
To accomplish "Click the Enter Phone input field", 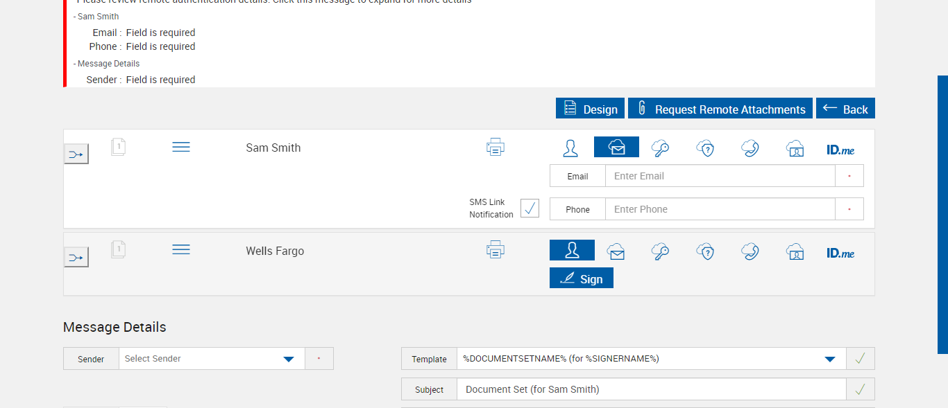I will pyautogui.click(x=720, y=209).
